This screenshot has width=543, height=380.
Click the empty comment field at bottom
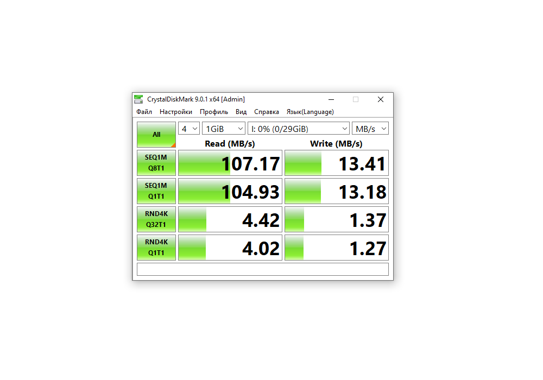[x=263, y=269]
